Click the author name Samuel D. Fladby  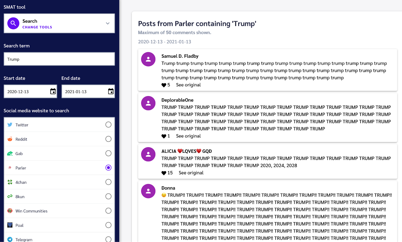pos(180,56)
